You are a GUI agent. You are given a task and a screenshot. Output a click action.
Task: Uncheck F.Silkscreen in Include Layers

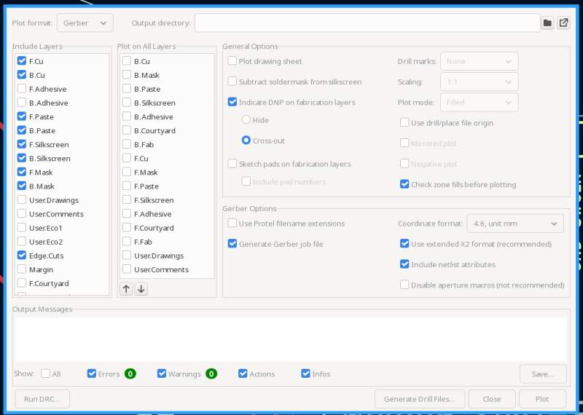[22, 144]
